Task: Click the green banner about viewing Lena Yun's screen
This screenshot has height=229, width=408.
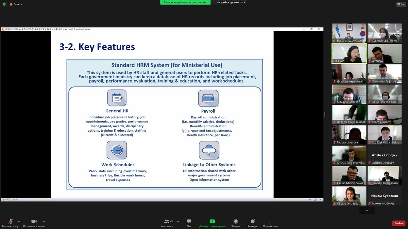Action: 185,2
